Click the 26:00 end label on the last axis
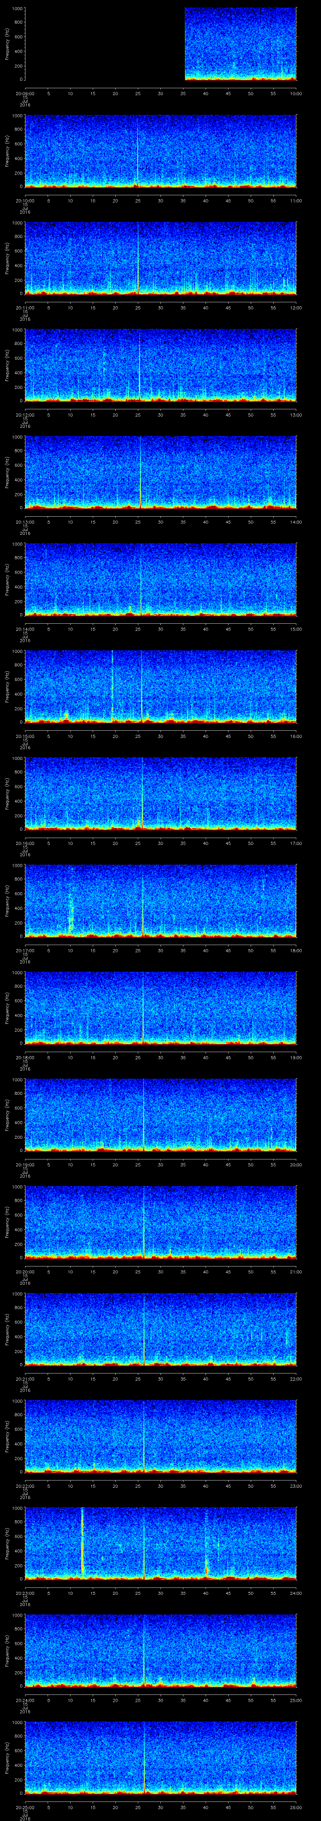The width and height of the screenshot is (321, 1821). click(296, 1807)
